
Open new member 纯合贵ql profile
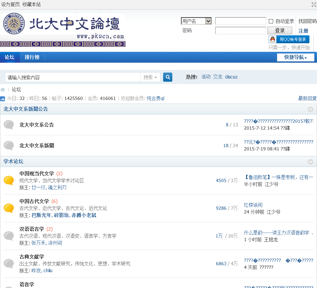click(x=156, y=98)
